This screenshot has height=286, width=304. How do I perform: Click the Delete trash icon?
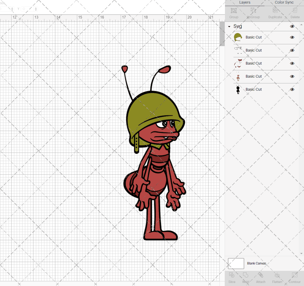tap(295, 10)
